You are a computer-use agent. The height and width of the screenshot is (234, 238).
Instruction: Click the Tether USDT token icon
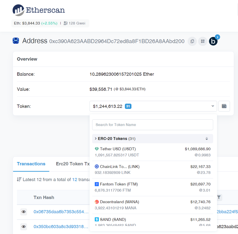point(96,149)
